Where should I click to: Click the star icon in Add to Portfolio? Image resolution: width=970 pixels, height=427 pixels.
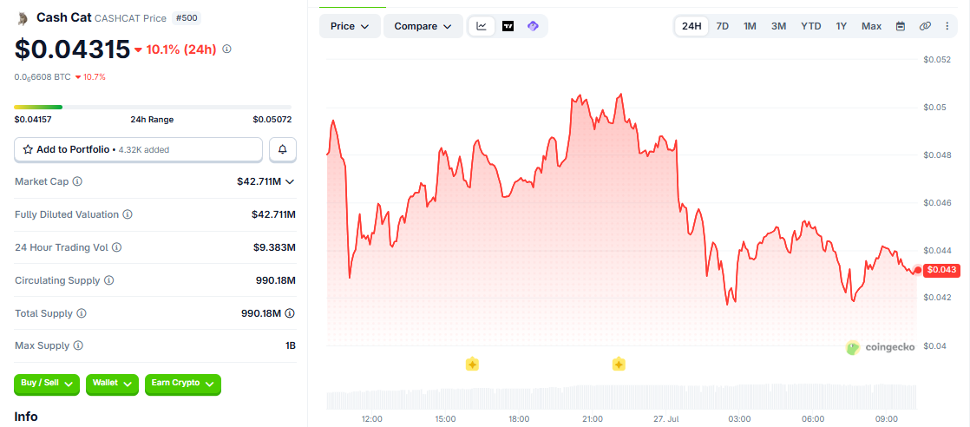pos(28,150)
